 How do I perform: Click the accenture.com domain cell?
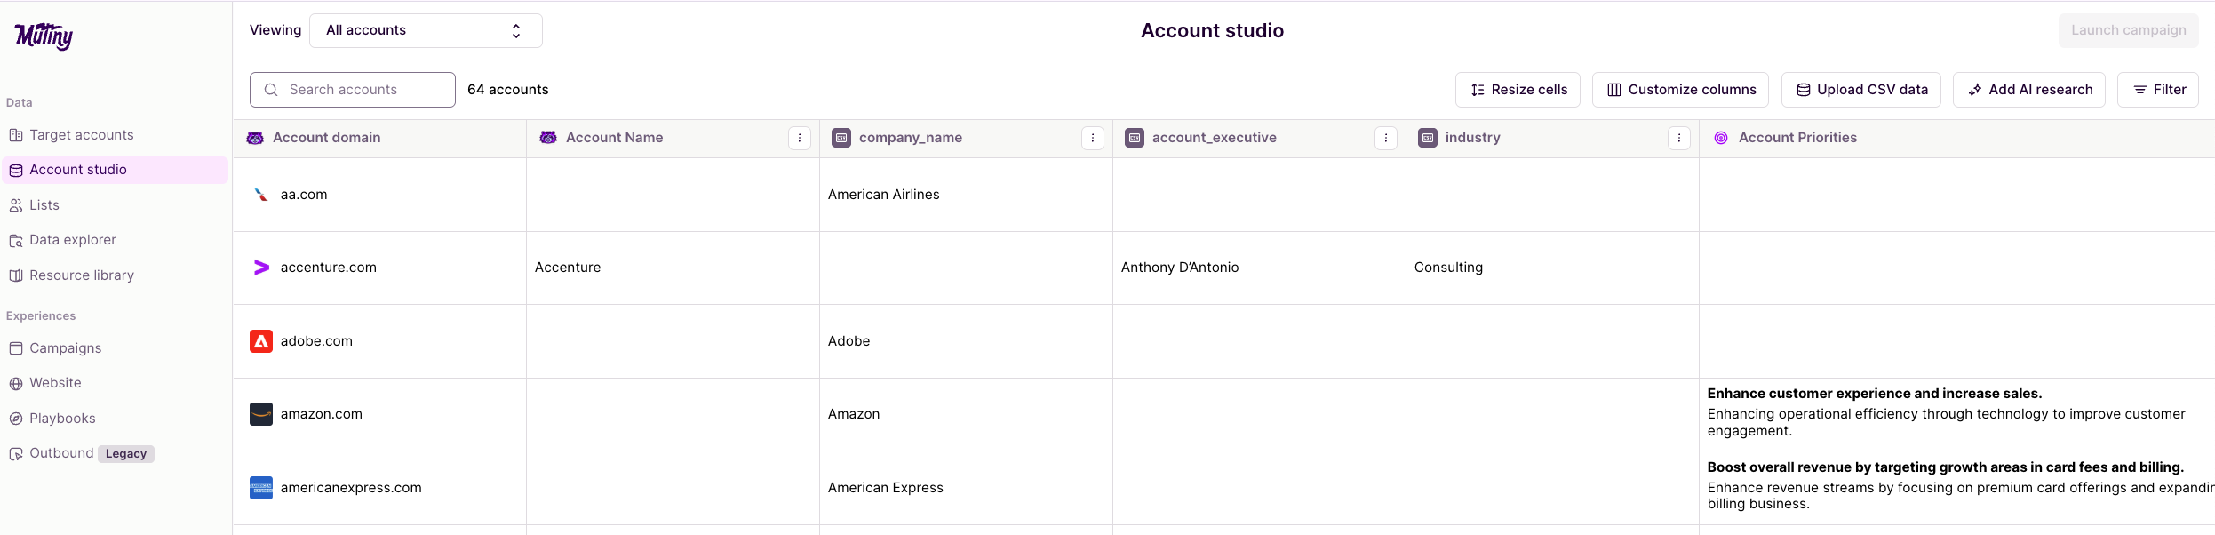click(x=379, y=267)
